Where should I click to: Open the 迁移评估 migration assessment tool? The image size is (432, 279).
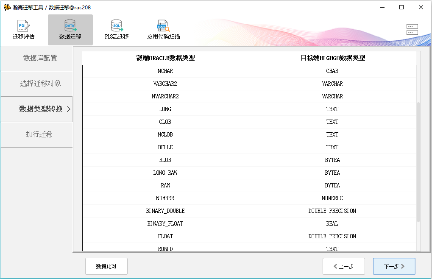(23, 30)
